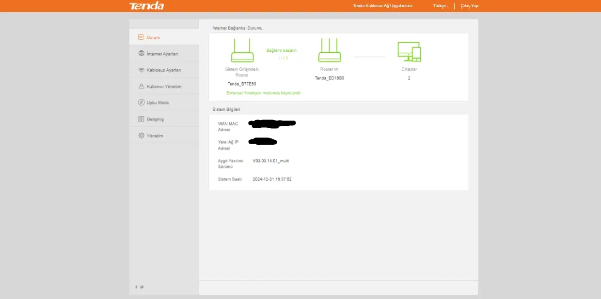Select the Durum menu item

[164, 37]
